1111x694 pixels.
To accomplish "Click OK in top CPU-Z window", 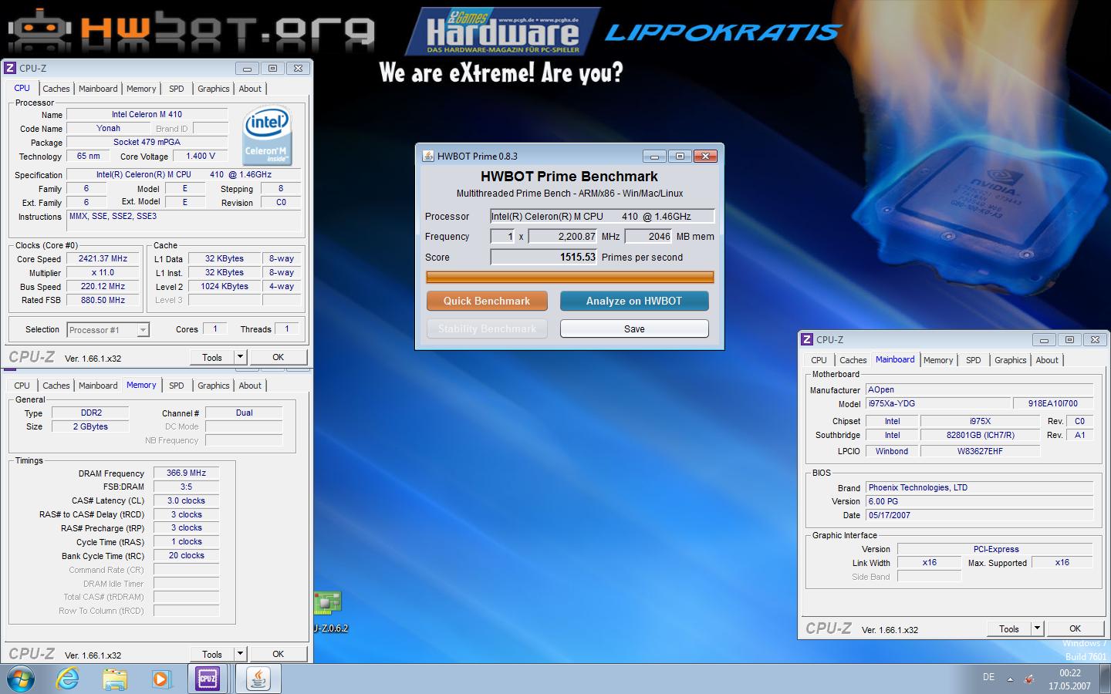I will [279, 357].
